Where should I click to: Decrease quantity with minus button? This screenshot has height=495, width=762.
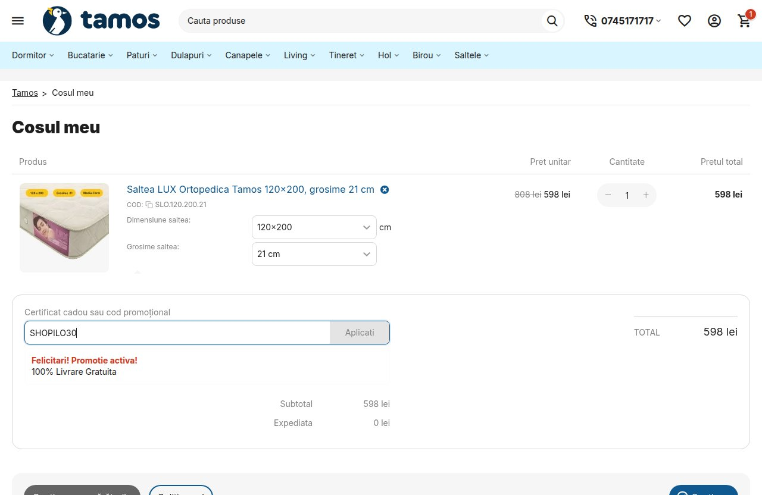click(608, 195)
